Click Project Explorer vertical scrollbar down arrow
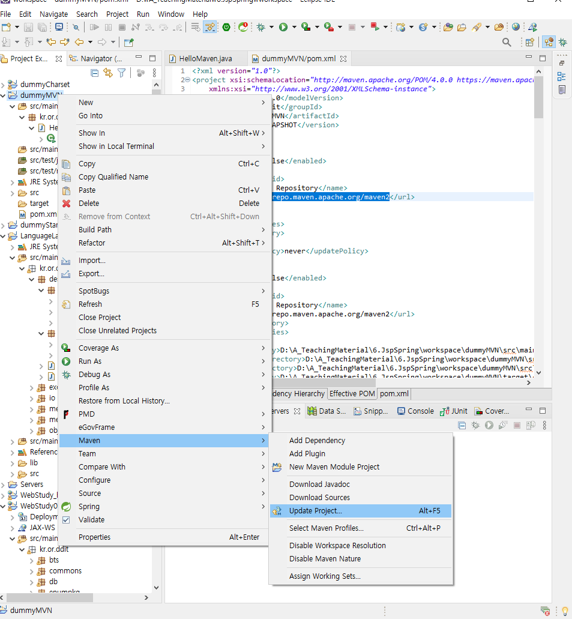 [156, 588]
